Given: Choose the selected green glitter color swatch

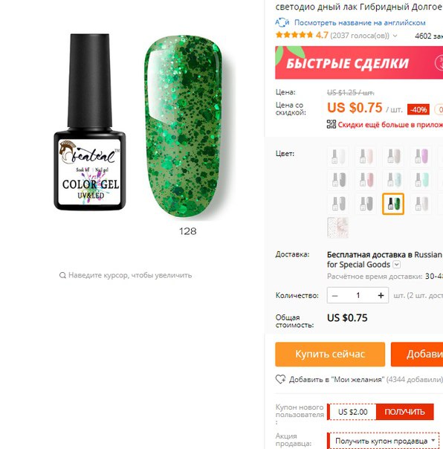Looking at the screenshot, I should tap(393, 204).
